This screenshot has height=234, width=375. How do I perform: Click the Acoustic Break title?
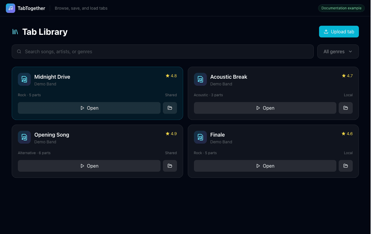coord(229,77)
